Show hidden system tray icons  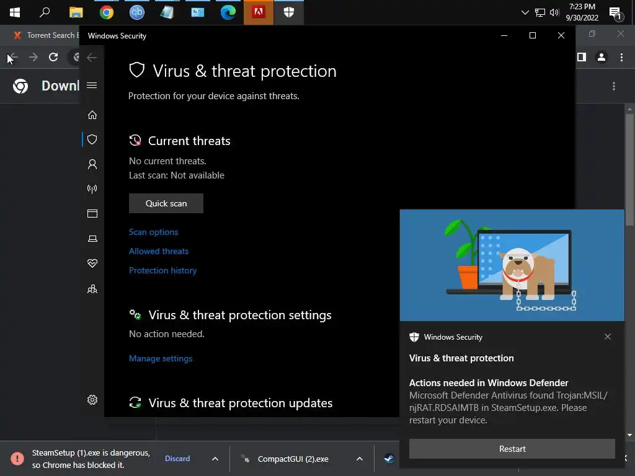tap(525, 12)
